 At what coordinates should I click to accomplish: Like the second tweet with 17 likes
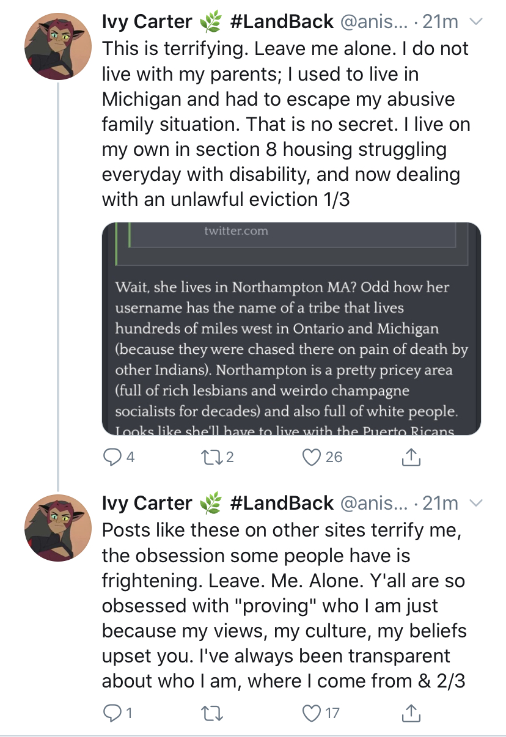312,713
